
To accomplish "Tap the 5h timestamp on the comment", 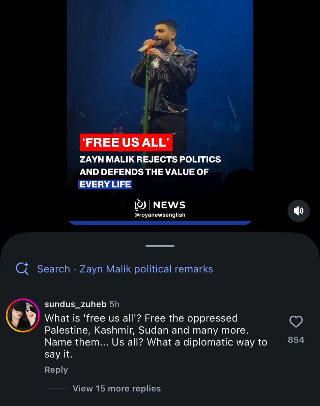I will pos(114,304).
